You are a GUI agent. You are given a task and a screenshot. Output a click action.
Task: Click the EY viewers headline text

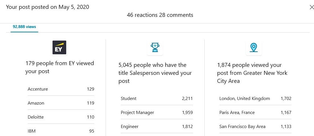60,67
